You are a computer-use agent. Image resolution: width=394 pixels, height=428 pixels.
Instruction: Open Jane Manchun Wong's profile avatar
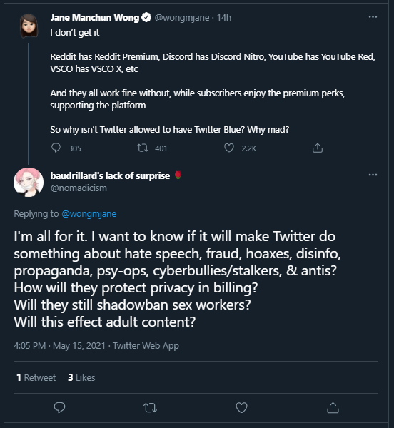29,26
